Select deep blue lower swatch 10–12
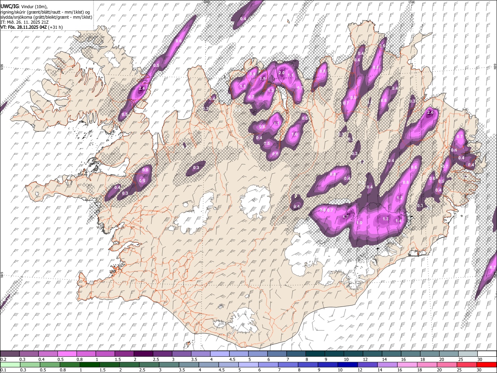The height and width of the screenshot is (373, 497). click(x=348, y=365)
